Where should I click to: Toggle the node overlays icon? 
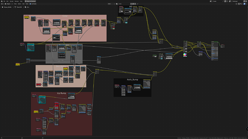[244, 4]
